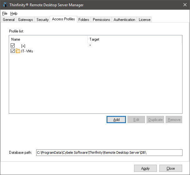This screenshot has height=175, width=190.
Task: Open the Help menu
Action: click(14, 13)
